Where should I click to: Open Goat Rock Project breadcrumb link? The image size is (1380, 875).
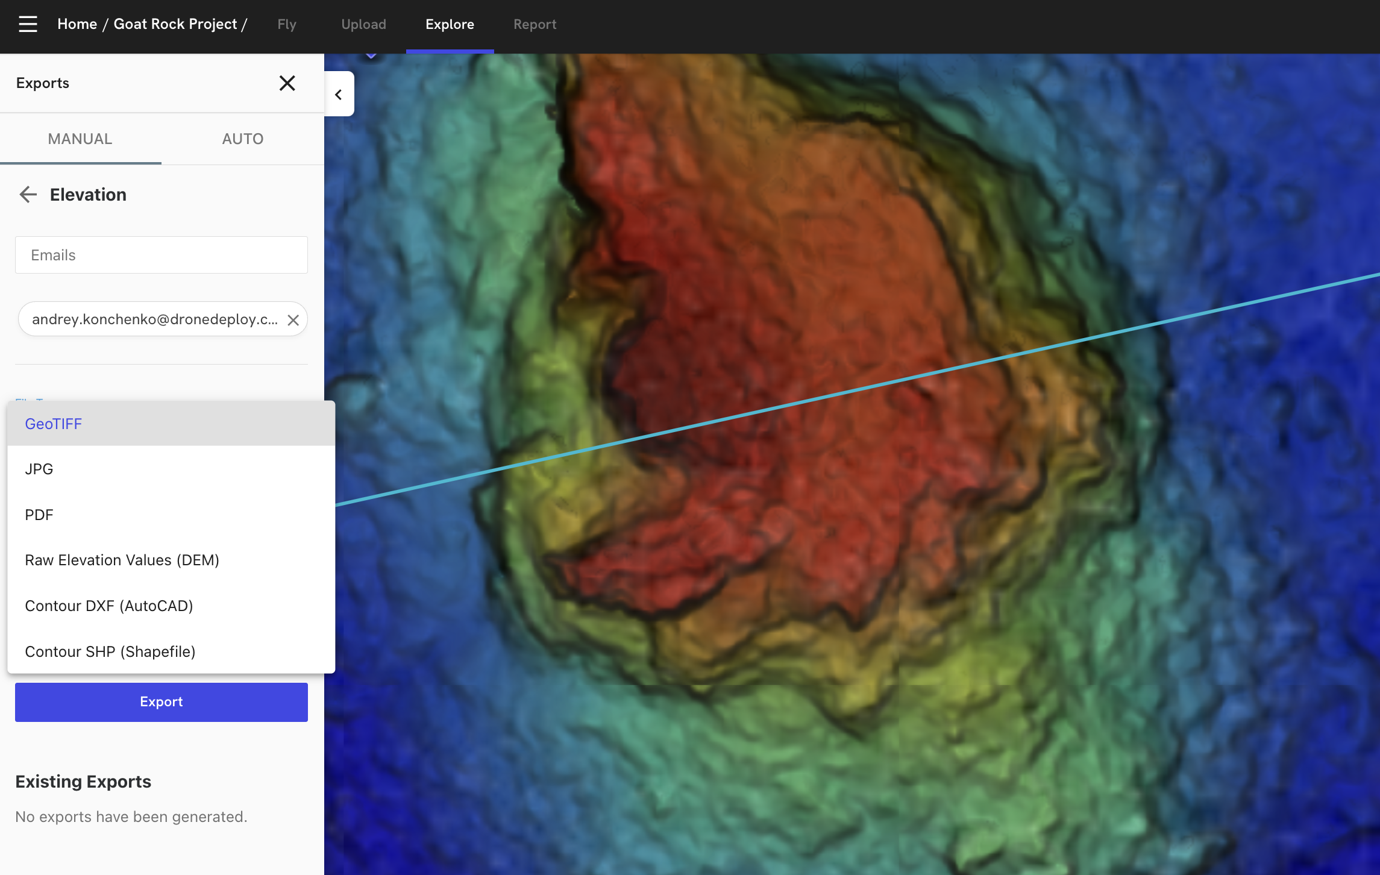pos(175,24)
